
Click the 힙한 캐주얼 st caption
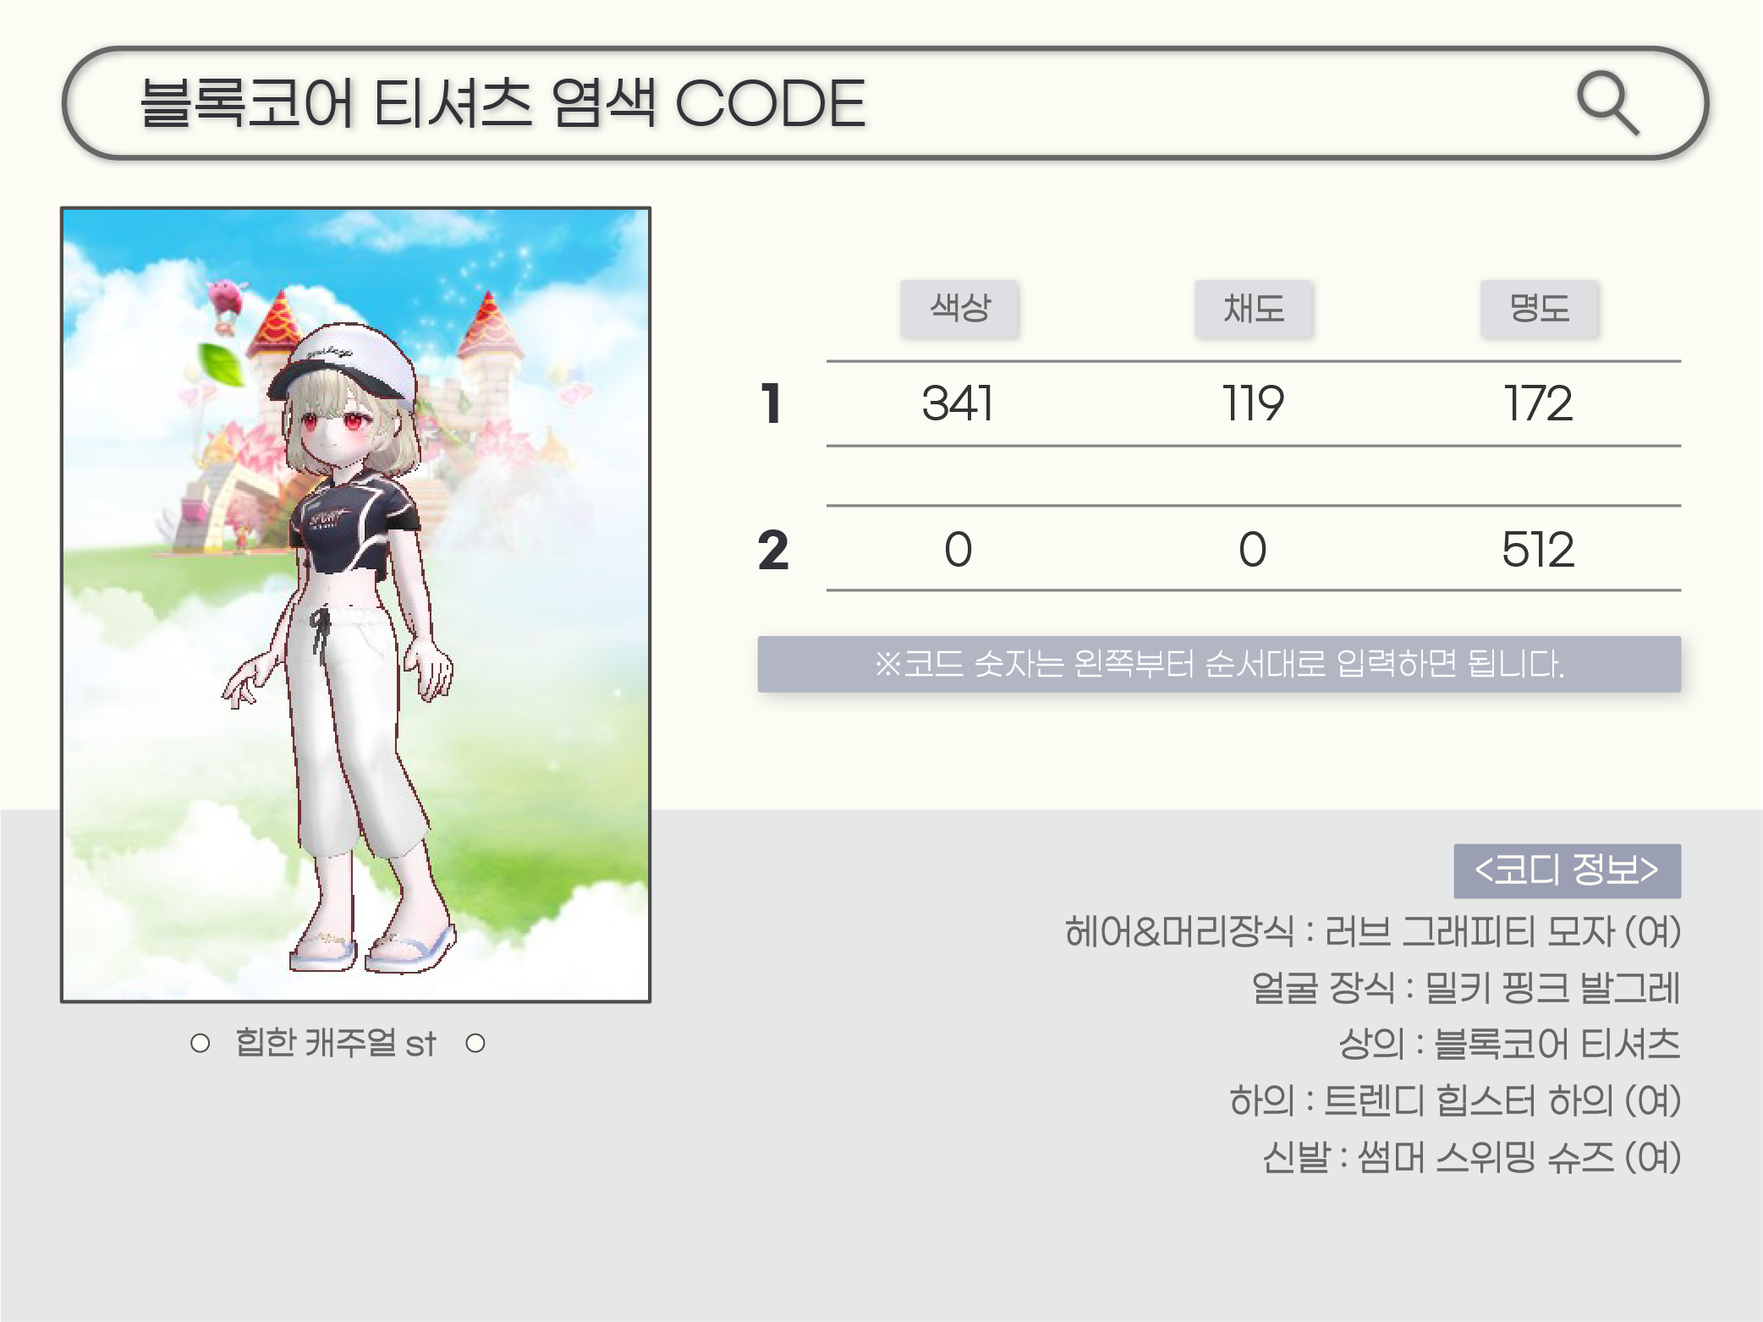tap(336, 1043)
